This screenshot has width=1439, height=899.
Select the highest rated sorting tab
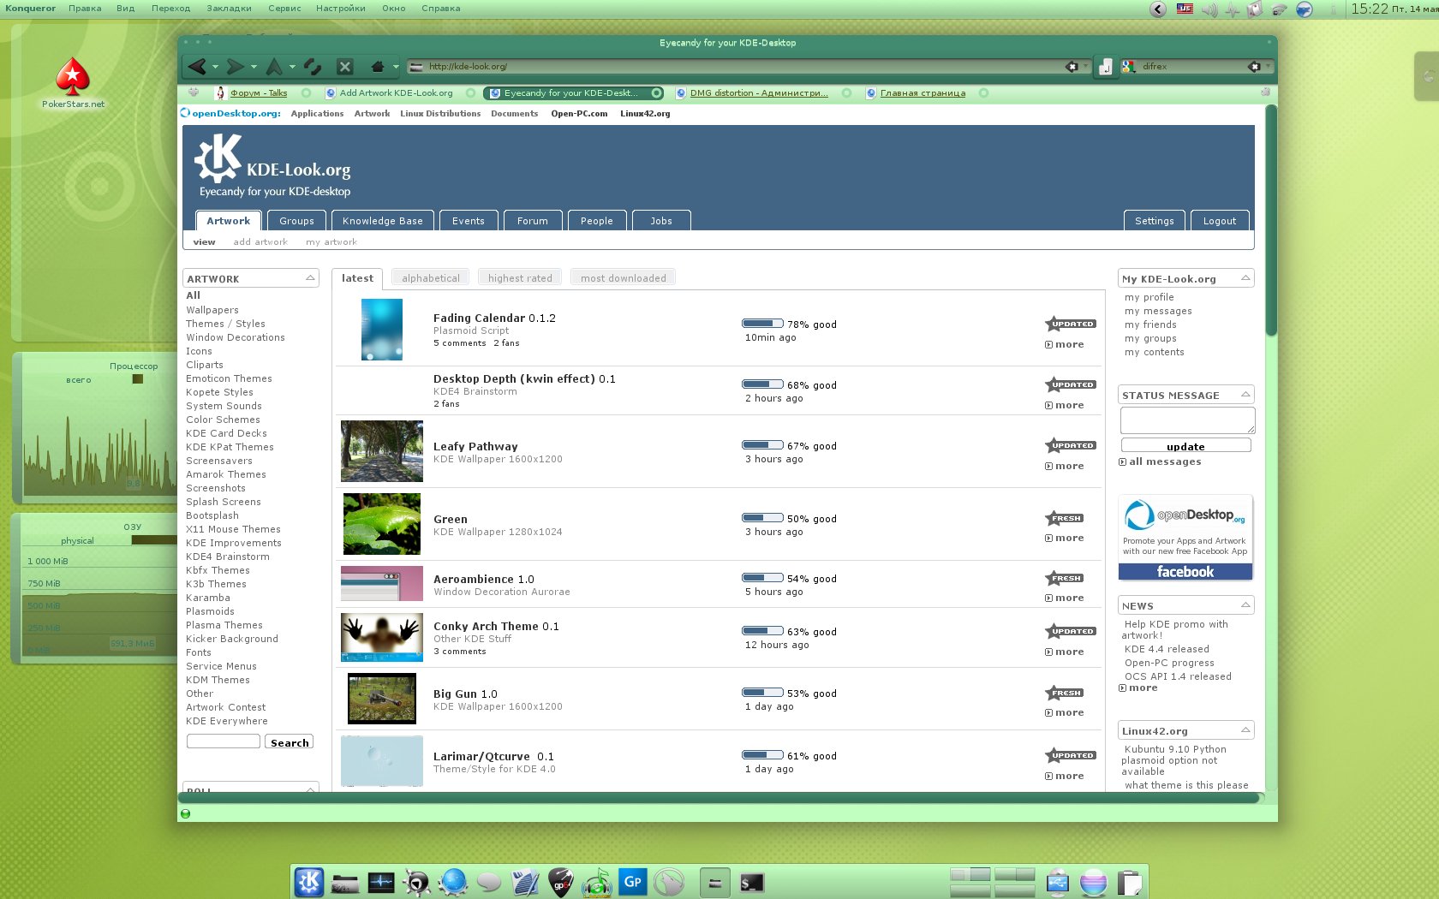click(520, 278)
